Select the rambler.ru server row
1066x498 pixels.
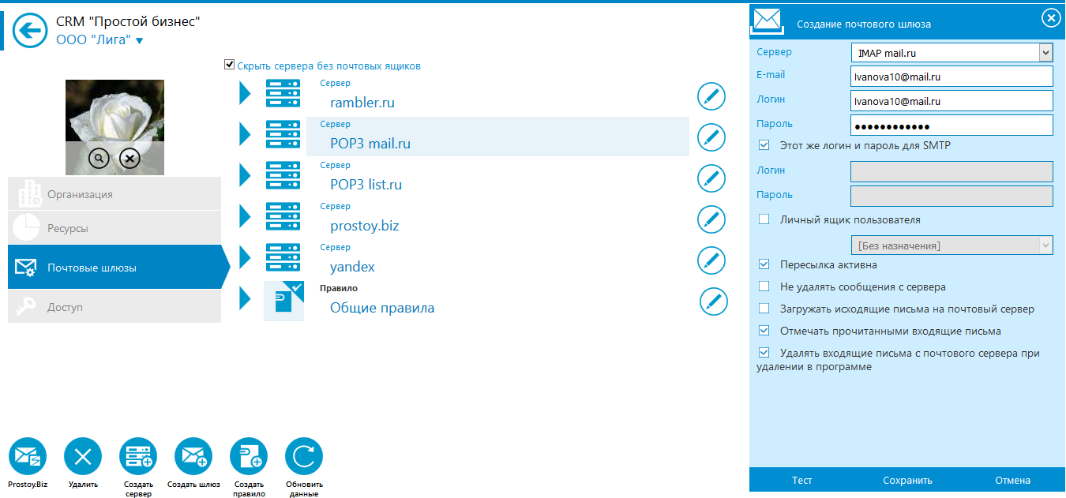(497, 95)
